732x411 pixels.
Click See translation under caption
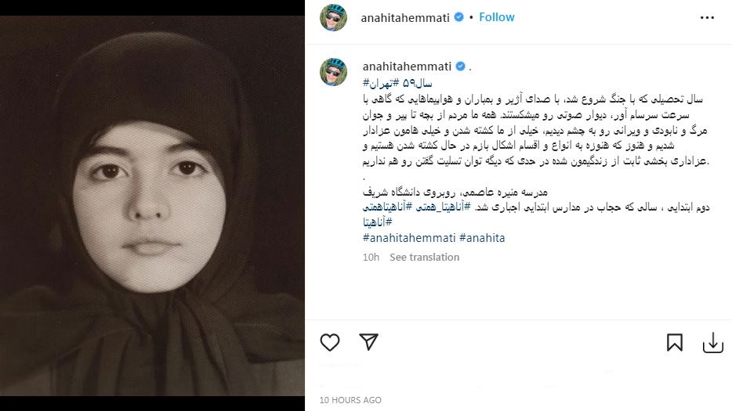(424, 257)
